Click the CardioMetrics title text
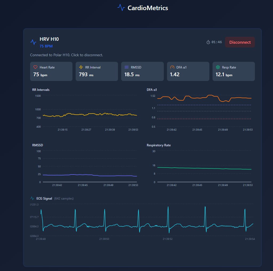The width and height of the screenshot is (273, 271). (148, 8)
